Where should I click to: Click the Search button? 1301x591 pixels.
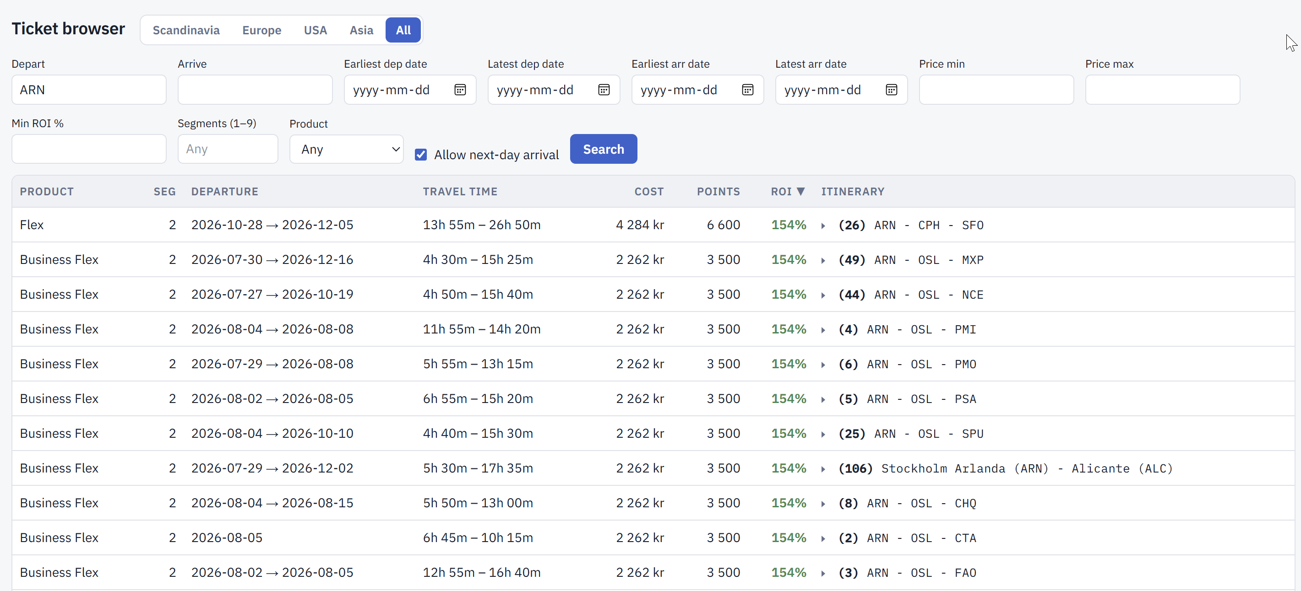point(604,149)
